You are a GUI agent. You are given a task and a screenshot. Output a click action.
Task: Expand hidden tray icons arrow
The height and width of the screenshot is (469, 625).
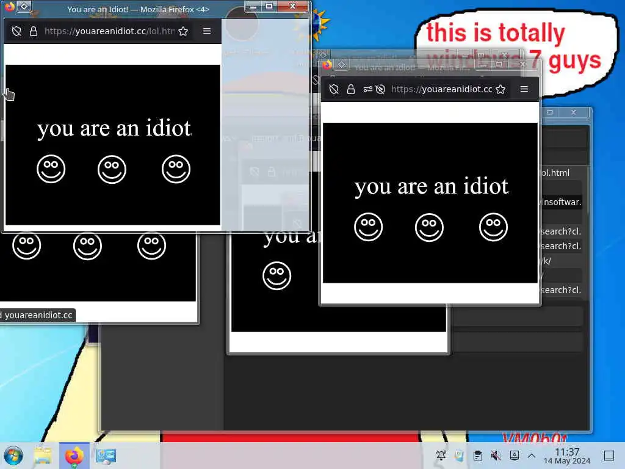532,456
